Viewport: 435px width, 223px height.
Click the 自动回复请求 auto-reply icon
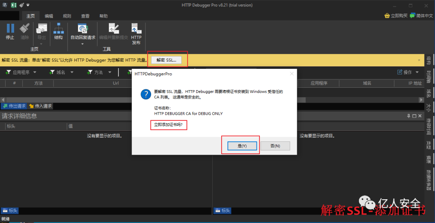tap(83, 28)
